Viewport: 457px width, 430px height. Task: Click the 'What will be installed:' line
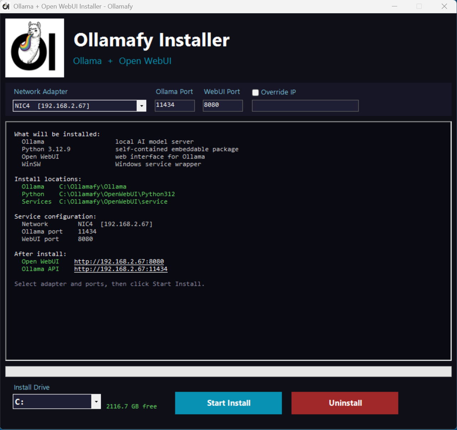(57, 134)
